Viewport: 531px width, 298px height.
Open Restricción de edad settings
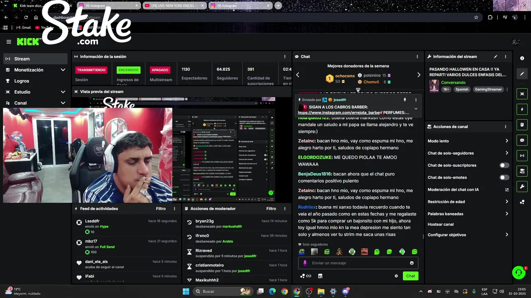(468, 202)
